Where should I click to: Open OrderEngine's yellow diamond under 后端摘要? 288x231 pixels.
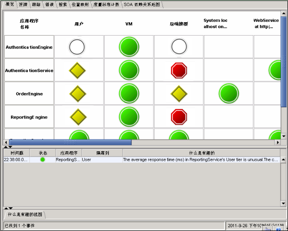[x=179, y=94]
